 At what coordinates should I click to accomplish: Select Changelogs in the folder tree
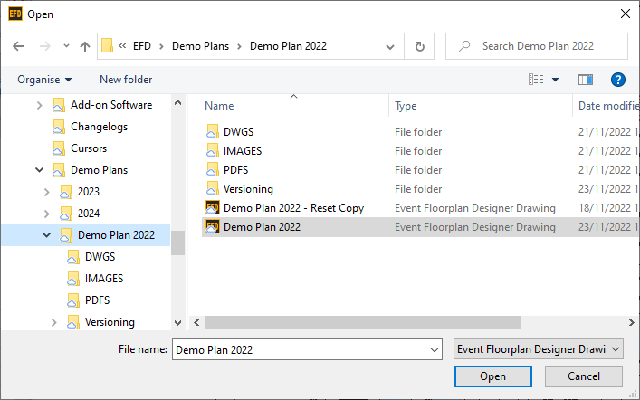click(99, 127)
